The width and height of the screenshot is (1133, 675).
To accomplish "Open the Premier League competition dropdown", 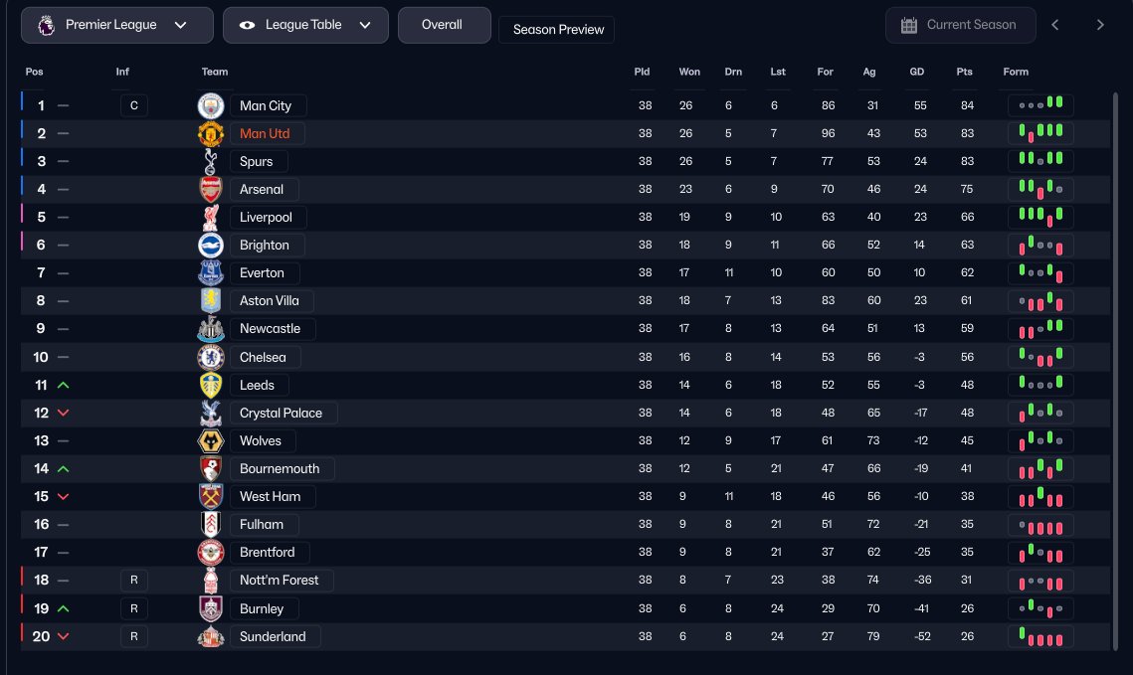I will point(117,25).
